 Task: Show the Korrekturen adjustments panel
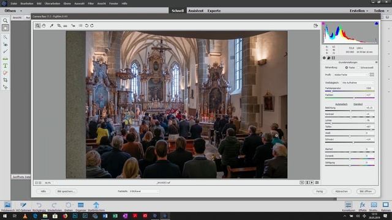pos(349,207)
